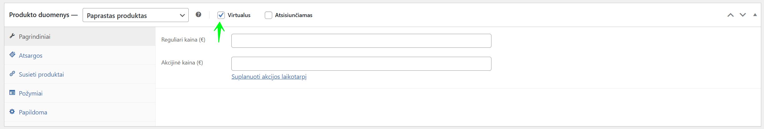Viewport: 764px width, 129px height.
Task: Enable the Atsisiunčiamas checkbox
Action: tap(268, 15)
